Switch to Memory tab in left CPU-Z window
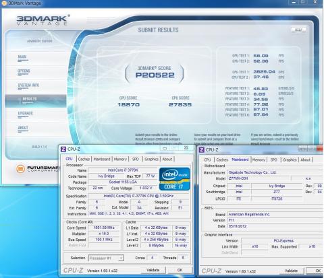This screenshot has width=324, height=278. tap(120, 159)
